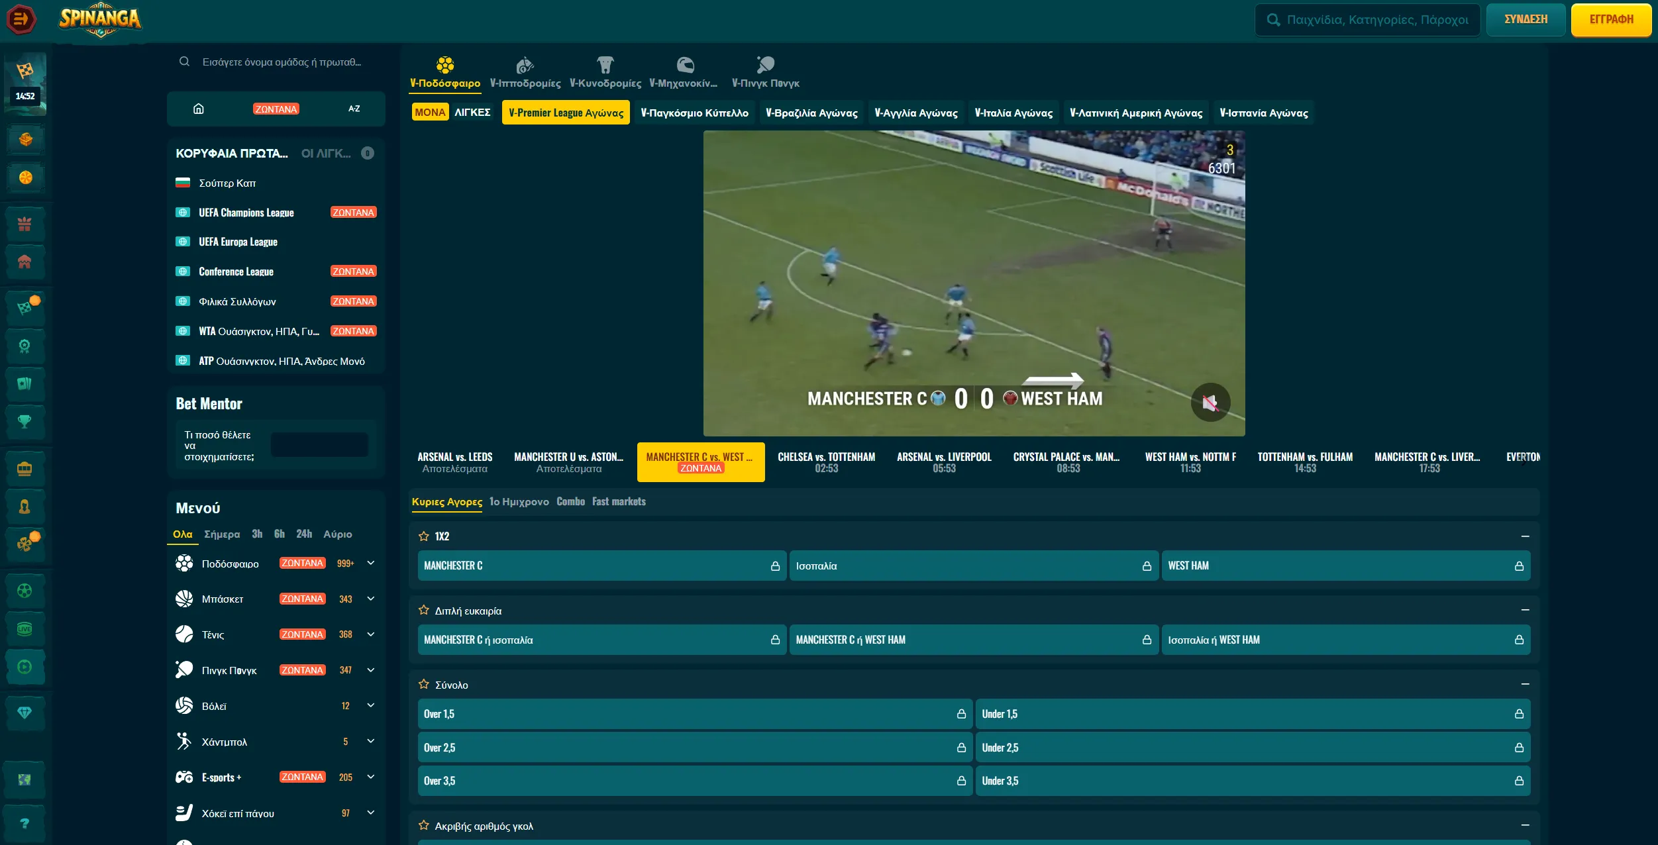
Task: Open the V-Ιπποδρομίες horse racing icon
Action: click(525, 65)
